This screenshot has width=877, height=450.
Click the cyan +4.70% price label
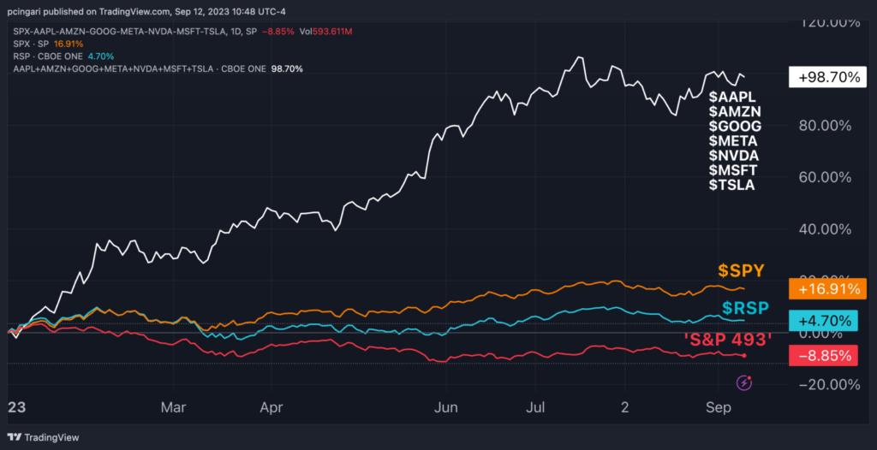(x=823, y=321)
